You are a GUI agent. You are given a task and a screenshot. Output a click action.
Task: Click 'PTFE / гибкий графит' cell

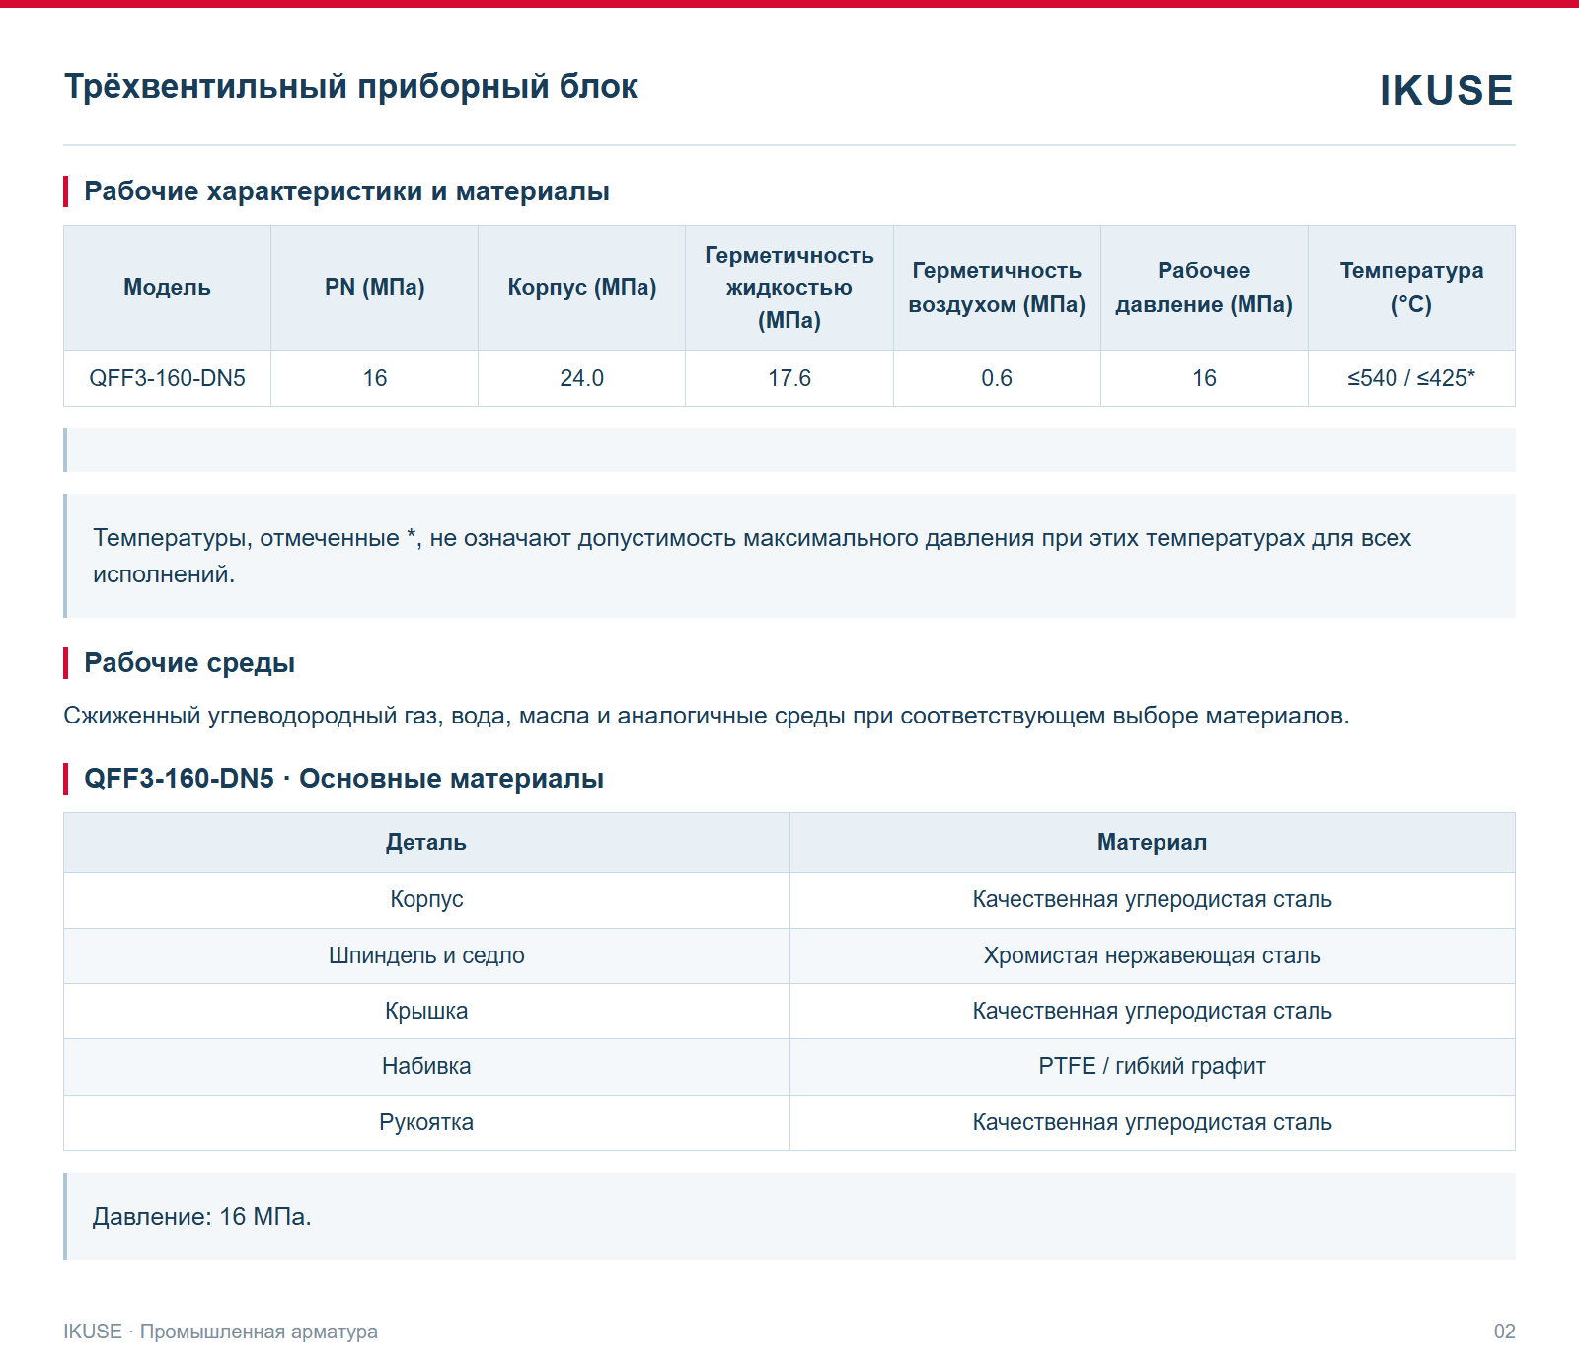(x=1153, y=1066)
